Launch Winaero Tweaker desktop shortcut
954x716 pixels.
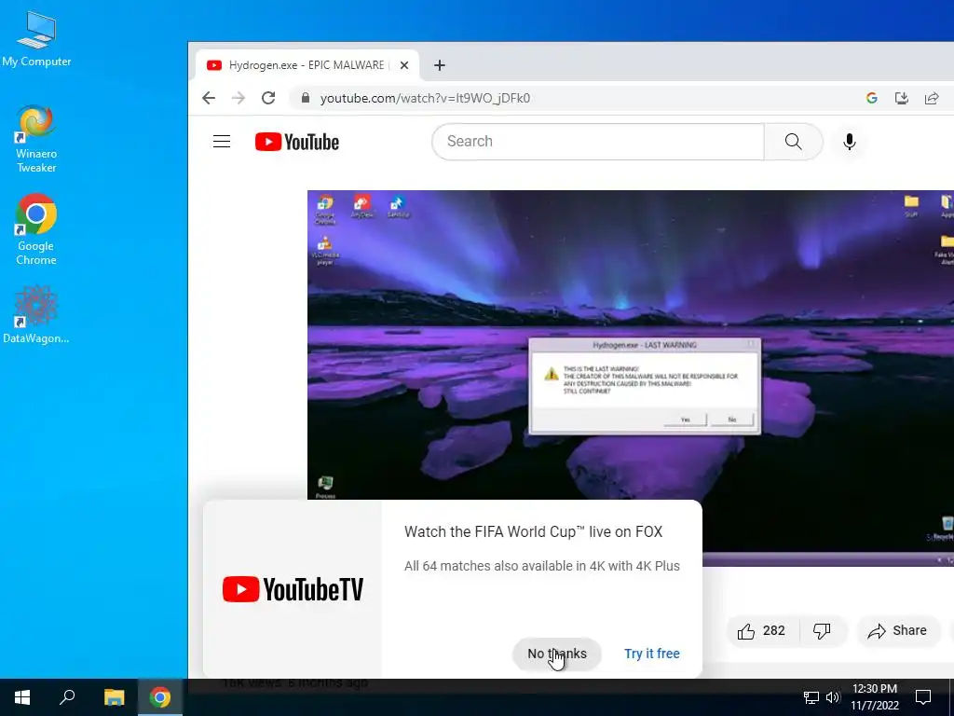click(36, 140)
